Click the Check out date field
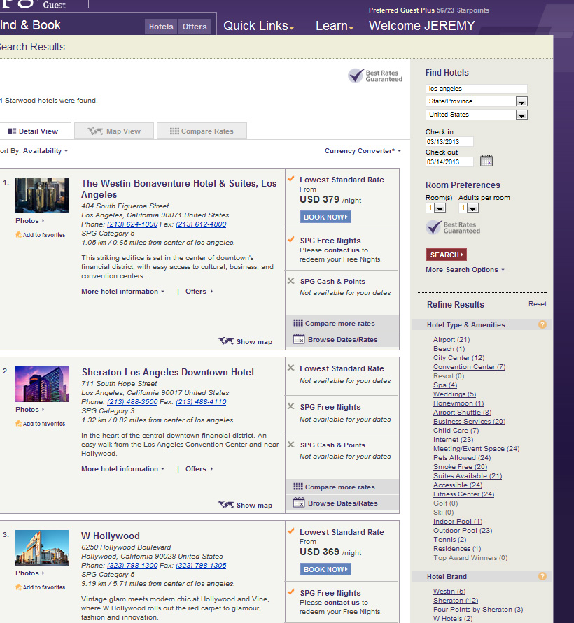This screenshot has width=574, height=623. 449,162
